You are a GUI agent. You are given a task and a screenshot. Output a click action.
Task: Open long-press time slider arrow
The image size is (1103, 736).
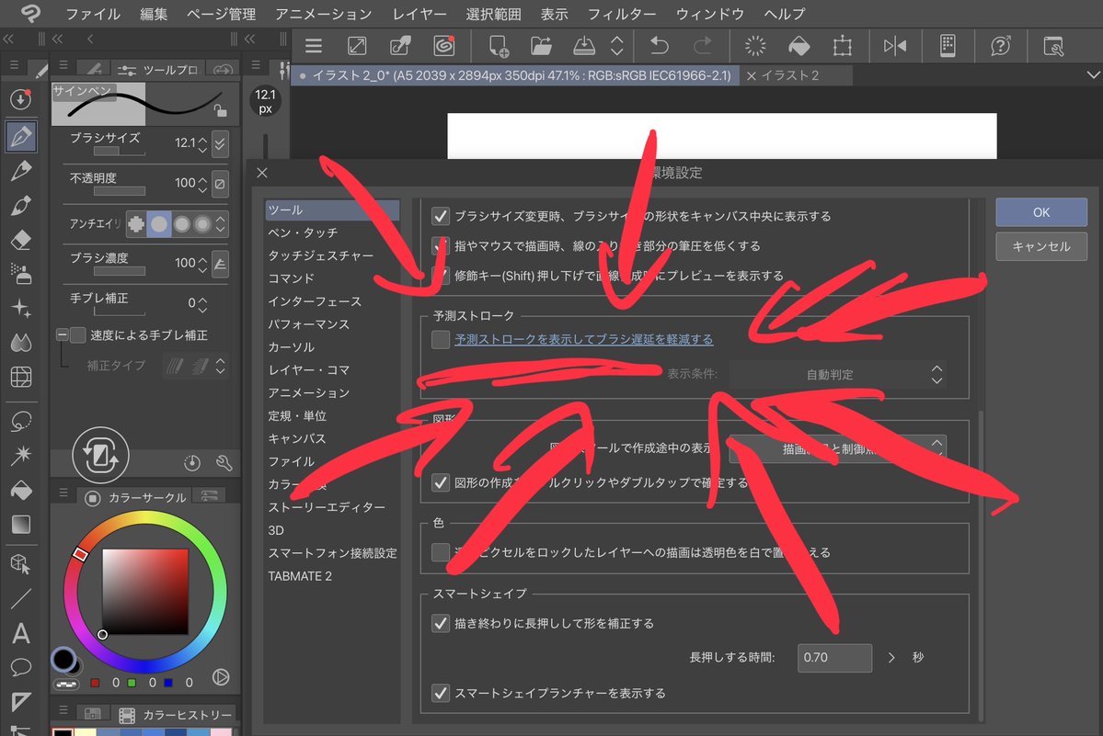tap(891, 657)
